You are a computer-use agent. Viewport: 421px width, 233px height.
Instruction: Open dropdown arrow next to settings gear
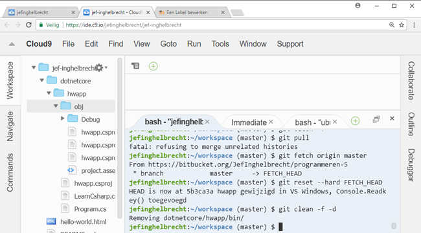click(x=106, y=68)
